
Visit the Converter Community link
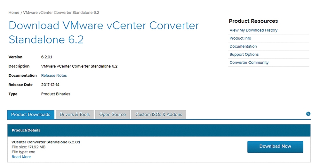coord(249,63)
